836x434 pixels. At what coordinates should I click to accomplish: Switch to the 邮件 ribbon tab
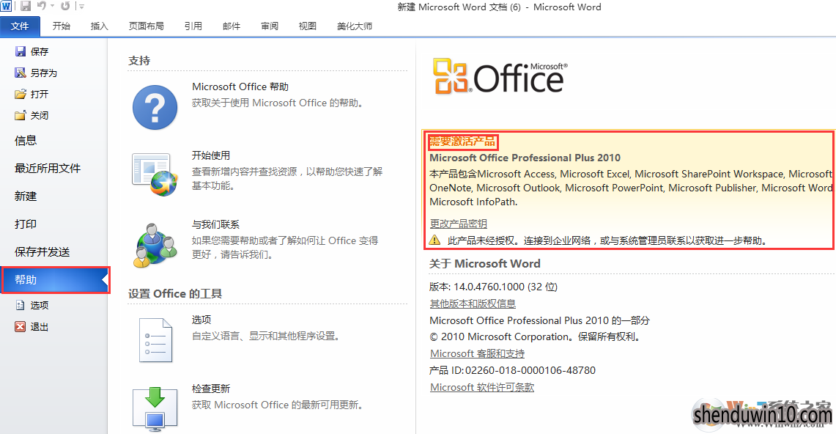[232, 26]
